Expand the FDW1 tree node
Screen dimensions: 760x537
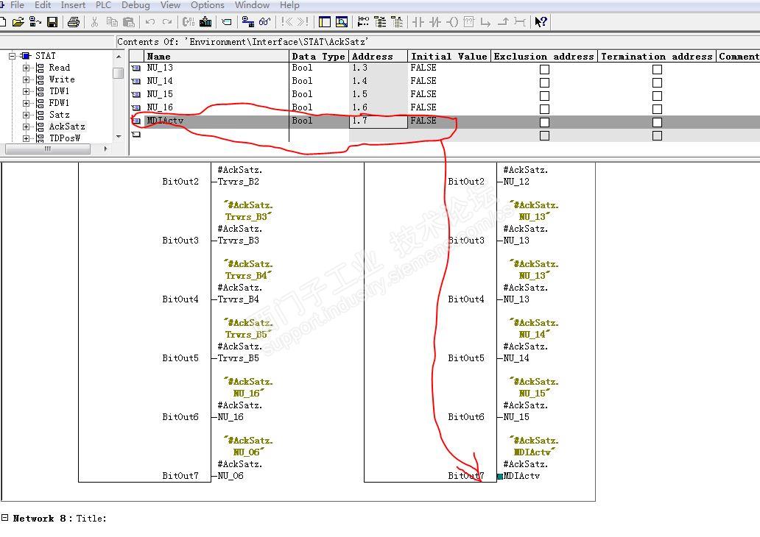27,103
